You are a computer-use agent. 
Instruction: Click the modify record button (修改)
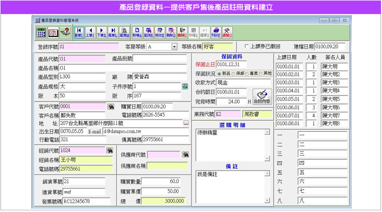pos(160,32)
